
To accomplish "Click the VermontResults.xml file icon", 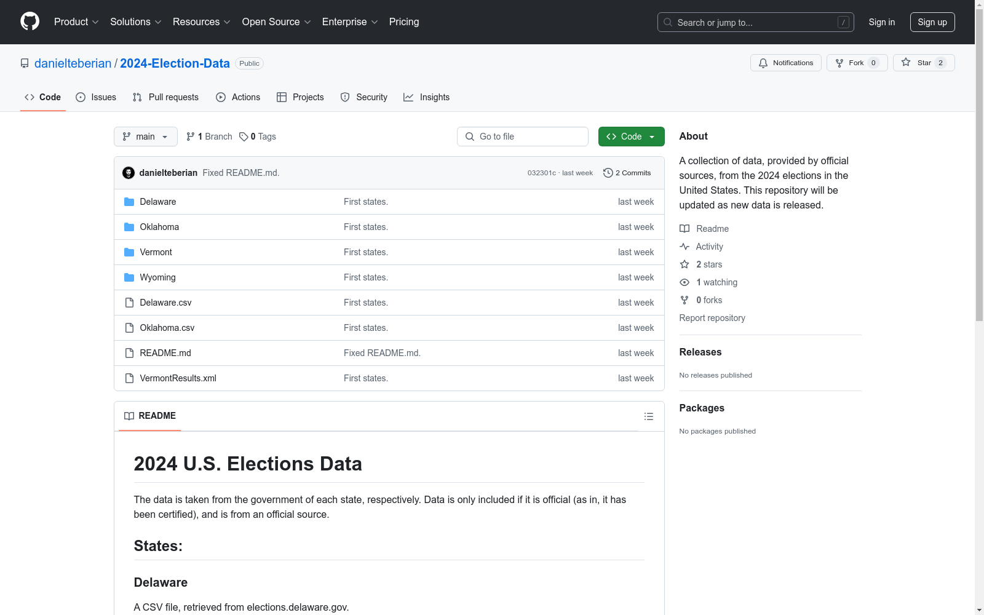I will point(129,378).
